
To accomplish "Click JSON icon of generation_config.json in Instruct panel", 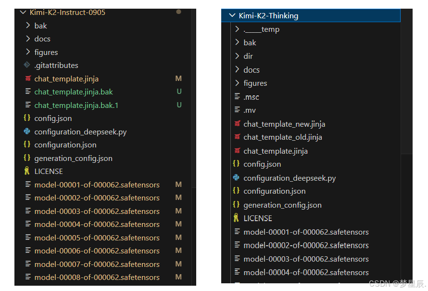I will (x=27, y=158).
